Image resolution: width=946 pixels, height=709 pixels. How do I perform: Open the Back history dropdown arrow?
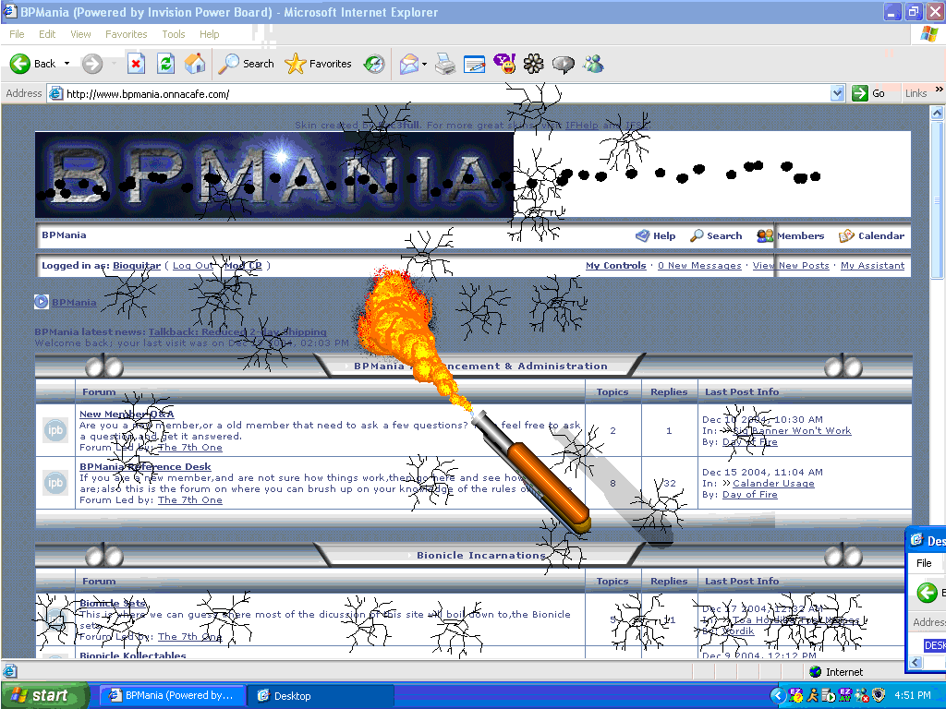[x=67, y=64]
